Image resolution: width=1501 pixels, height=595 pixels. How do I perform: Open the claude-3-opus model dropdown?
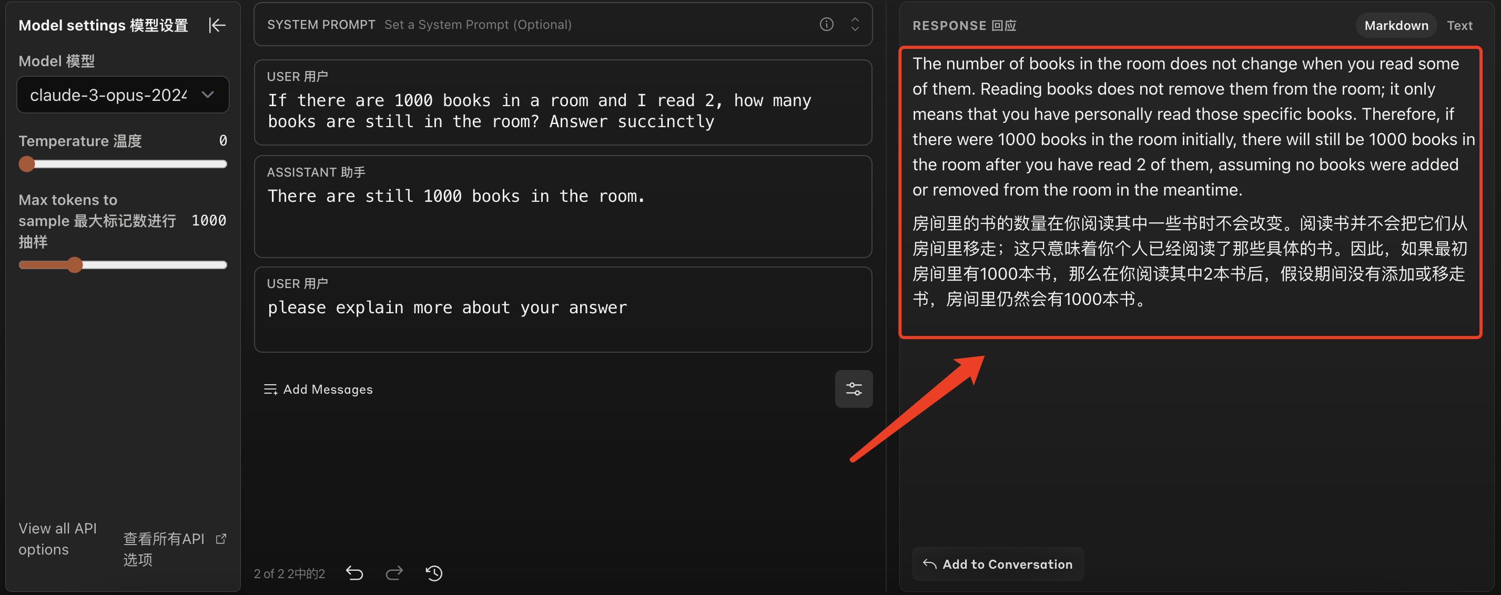click(x=108, y=95)
